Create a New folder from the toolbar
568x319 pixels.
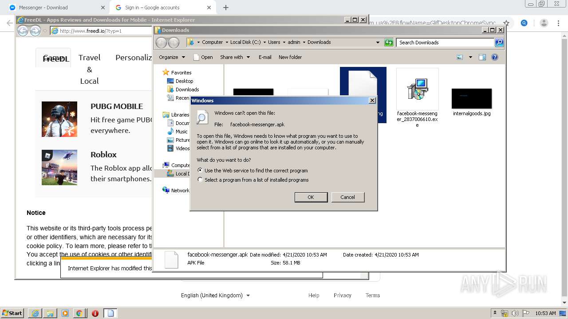[290, 57]
